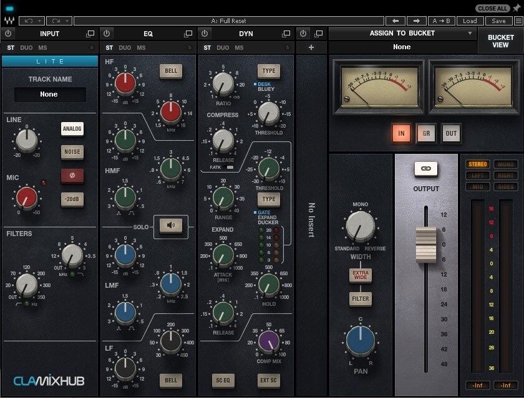Cycle the gate TYPE button

point(269,199)
